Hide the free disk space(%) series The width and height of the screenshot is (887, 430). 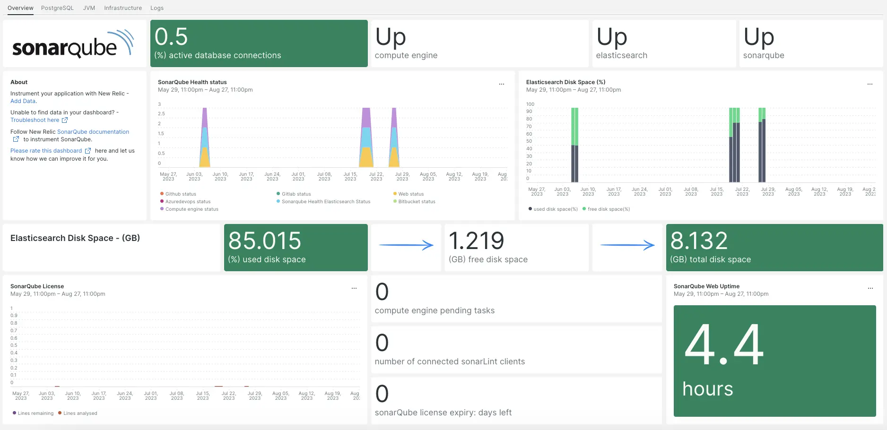609,209
